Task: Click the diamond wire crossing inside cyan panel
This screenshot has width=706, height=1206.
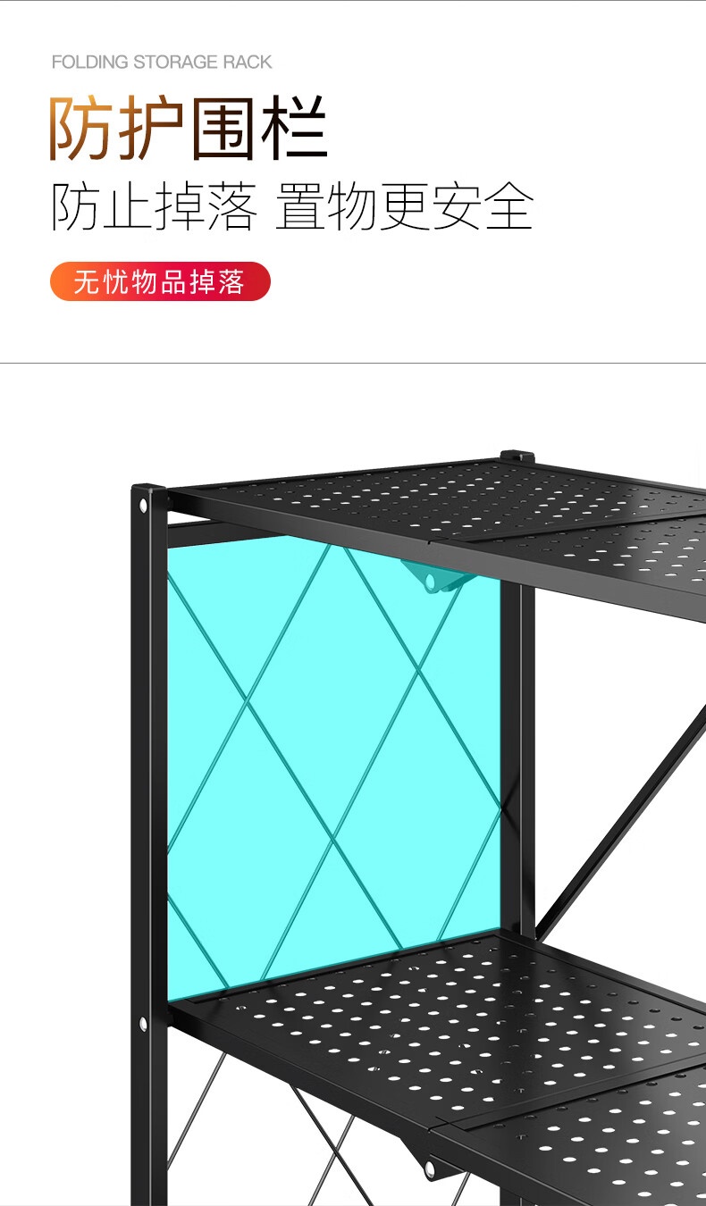Action: coord(333,838)
